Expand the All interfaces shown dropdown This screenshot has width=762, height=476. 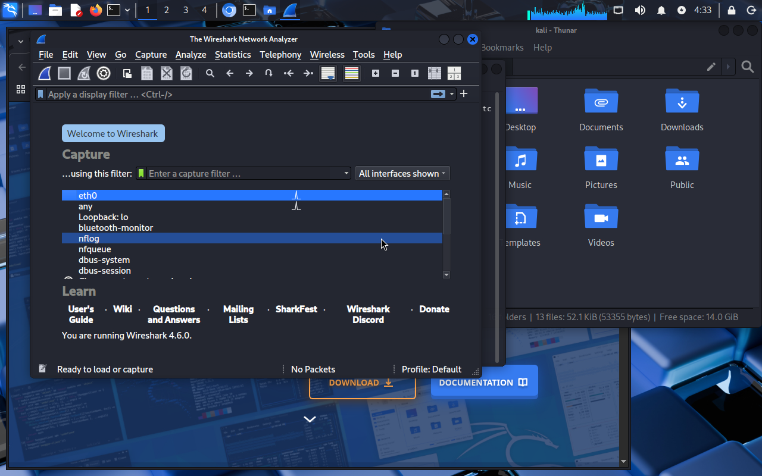click(402, 173)
